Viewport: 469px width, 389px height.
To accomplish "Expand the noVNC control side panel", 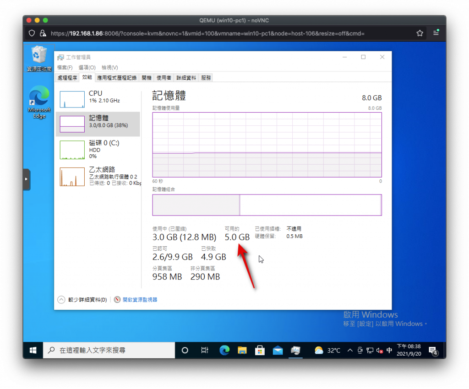I will (x=27, y=179).
